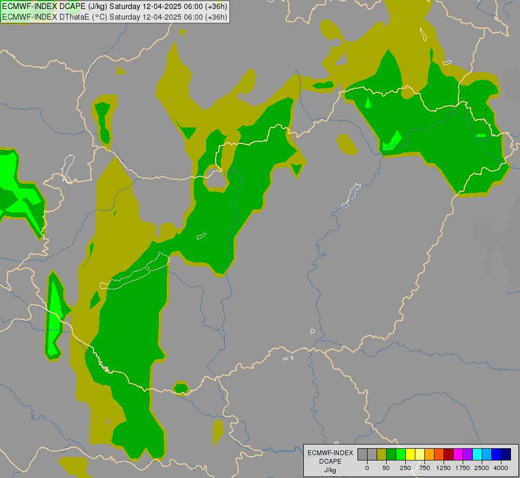Screen dimensions: 520x478
Task: Pick the pure yellow legend swatch
Action: [x=410, y=454]
